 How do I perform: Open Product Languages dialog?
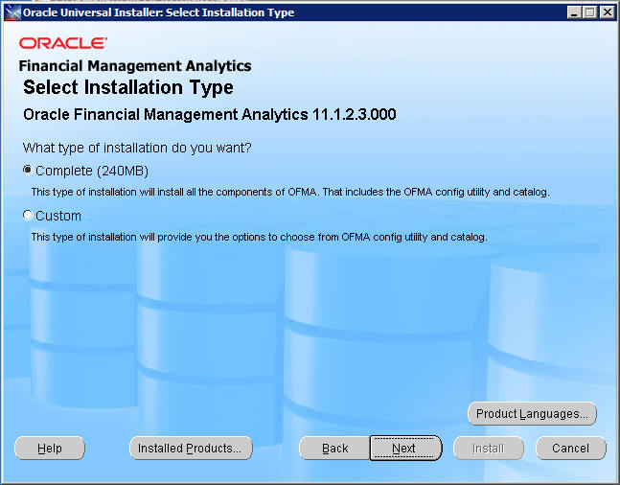point(532,414)
